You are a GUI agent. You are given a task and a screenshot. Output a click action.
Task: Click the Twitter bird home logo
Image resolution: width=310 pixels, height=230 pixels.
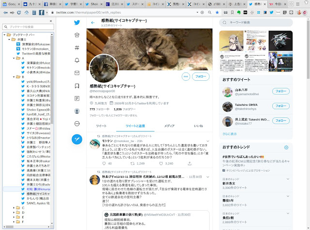(x=77, y=23)
